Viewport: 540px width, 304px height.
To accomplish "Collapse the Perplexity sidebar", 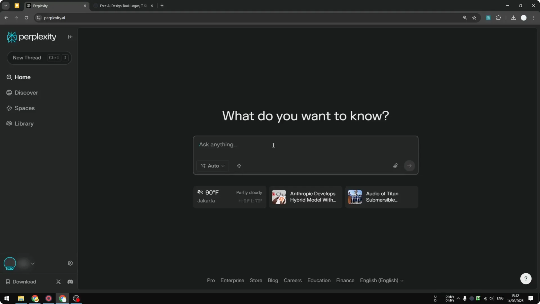I will click(x=70, y=37).
